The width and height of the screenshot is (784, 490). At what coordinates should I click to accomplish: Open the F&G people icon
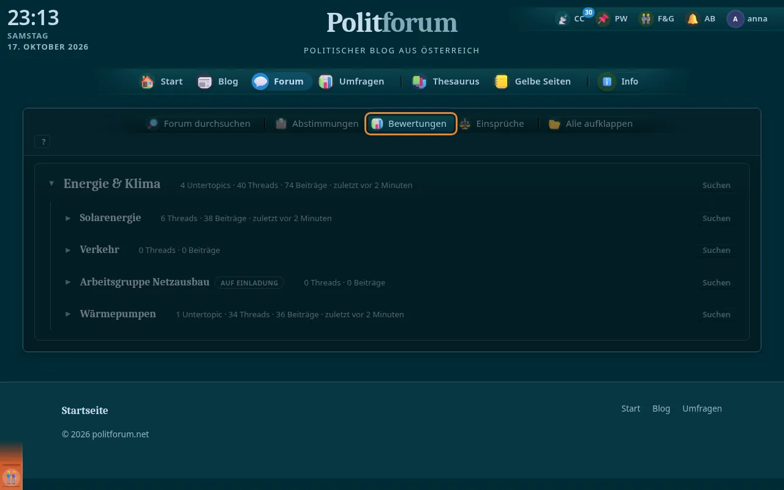click(646, 19)
